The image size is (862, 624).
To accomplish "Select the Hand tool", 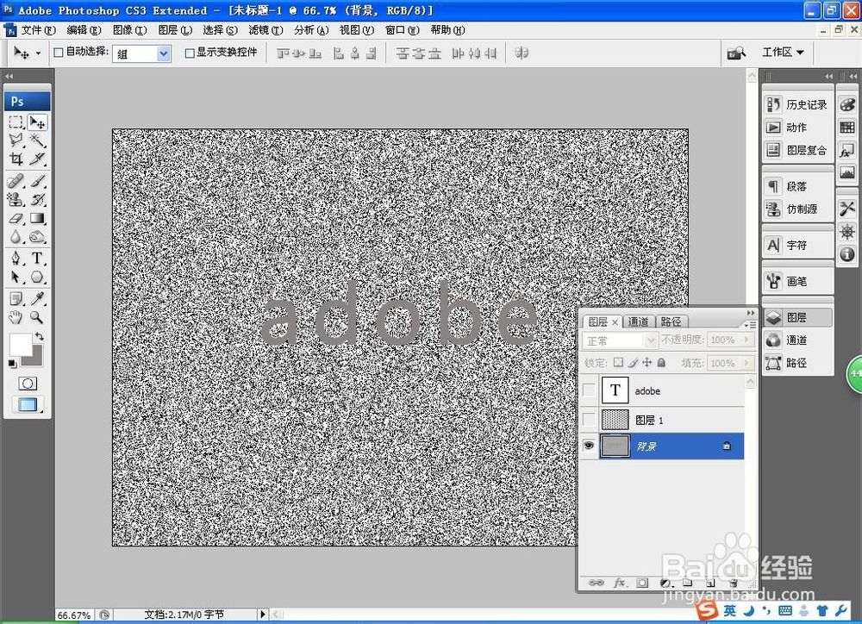I will [16, 317].
